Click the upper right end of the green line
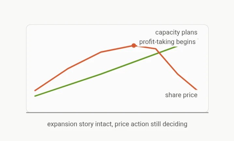 pos(177,47)
